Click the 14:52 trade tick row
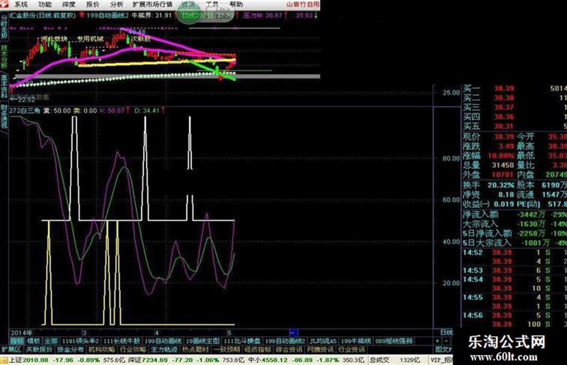Image resolution: width=567 pixels, height=365 pixels. [x=515, y=252]
